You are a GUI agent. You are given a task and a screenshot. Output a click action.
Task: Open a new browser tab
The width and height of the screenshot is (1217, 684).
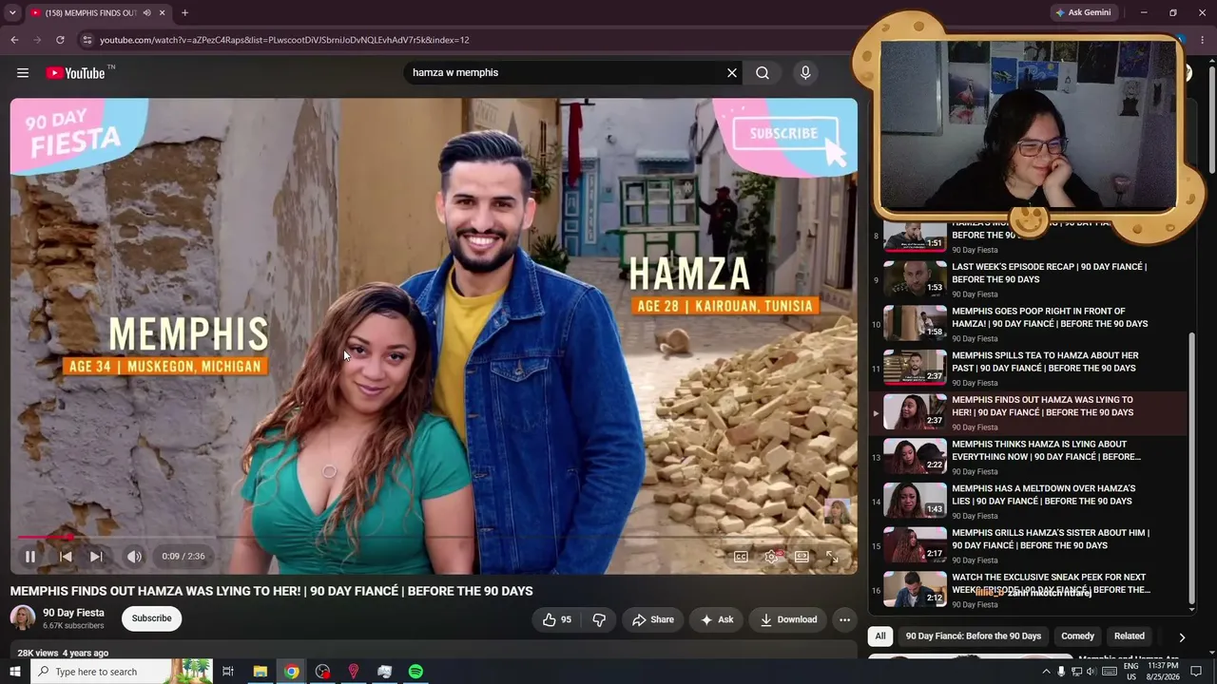(x=184, y=13)
